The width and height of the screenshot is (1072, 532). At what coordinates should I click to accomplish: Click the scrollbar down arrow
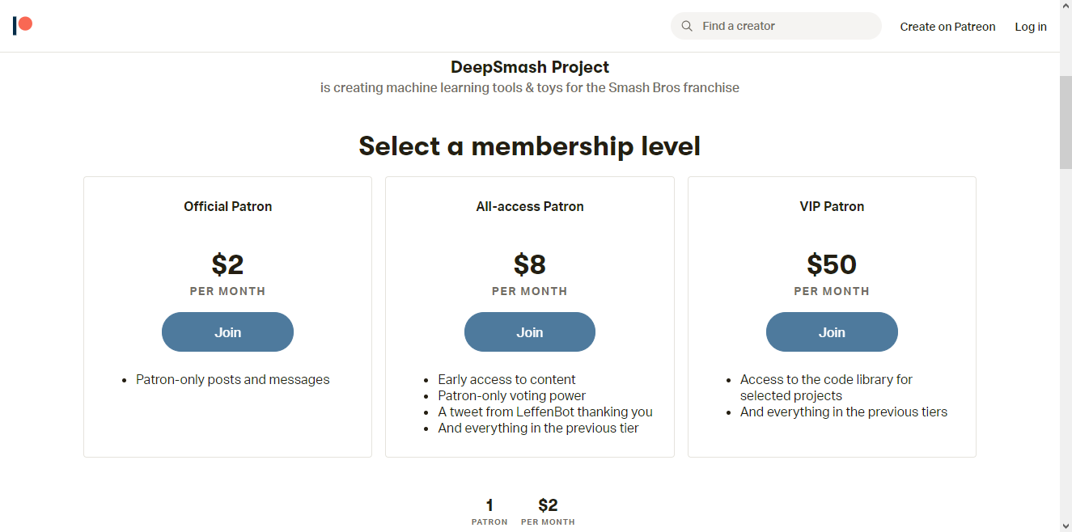1066,525
